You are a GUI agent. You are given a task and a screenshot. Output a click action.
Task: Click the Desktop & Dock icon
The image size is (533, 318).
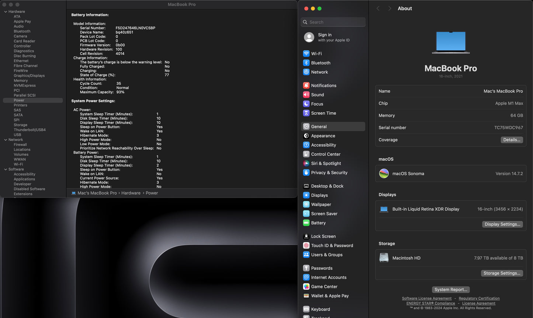(x=306, y=186)
